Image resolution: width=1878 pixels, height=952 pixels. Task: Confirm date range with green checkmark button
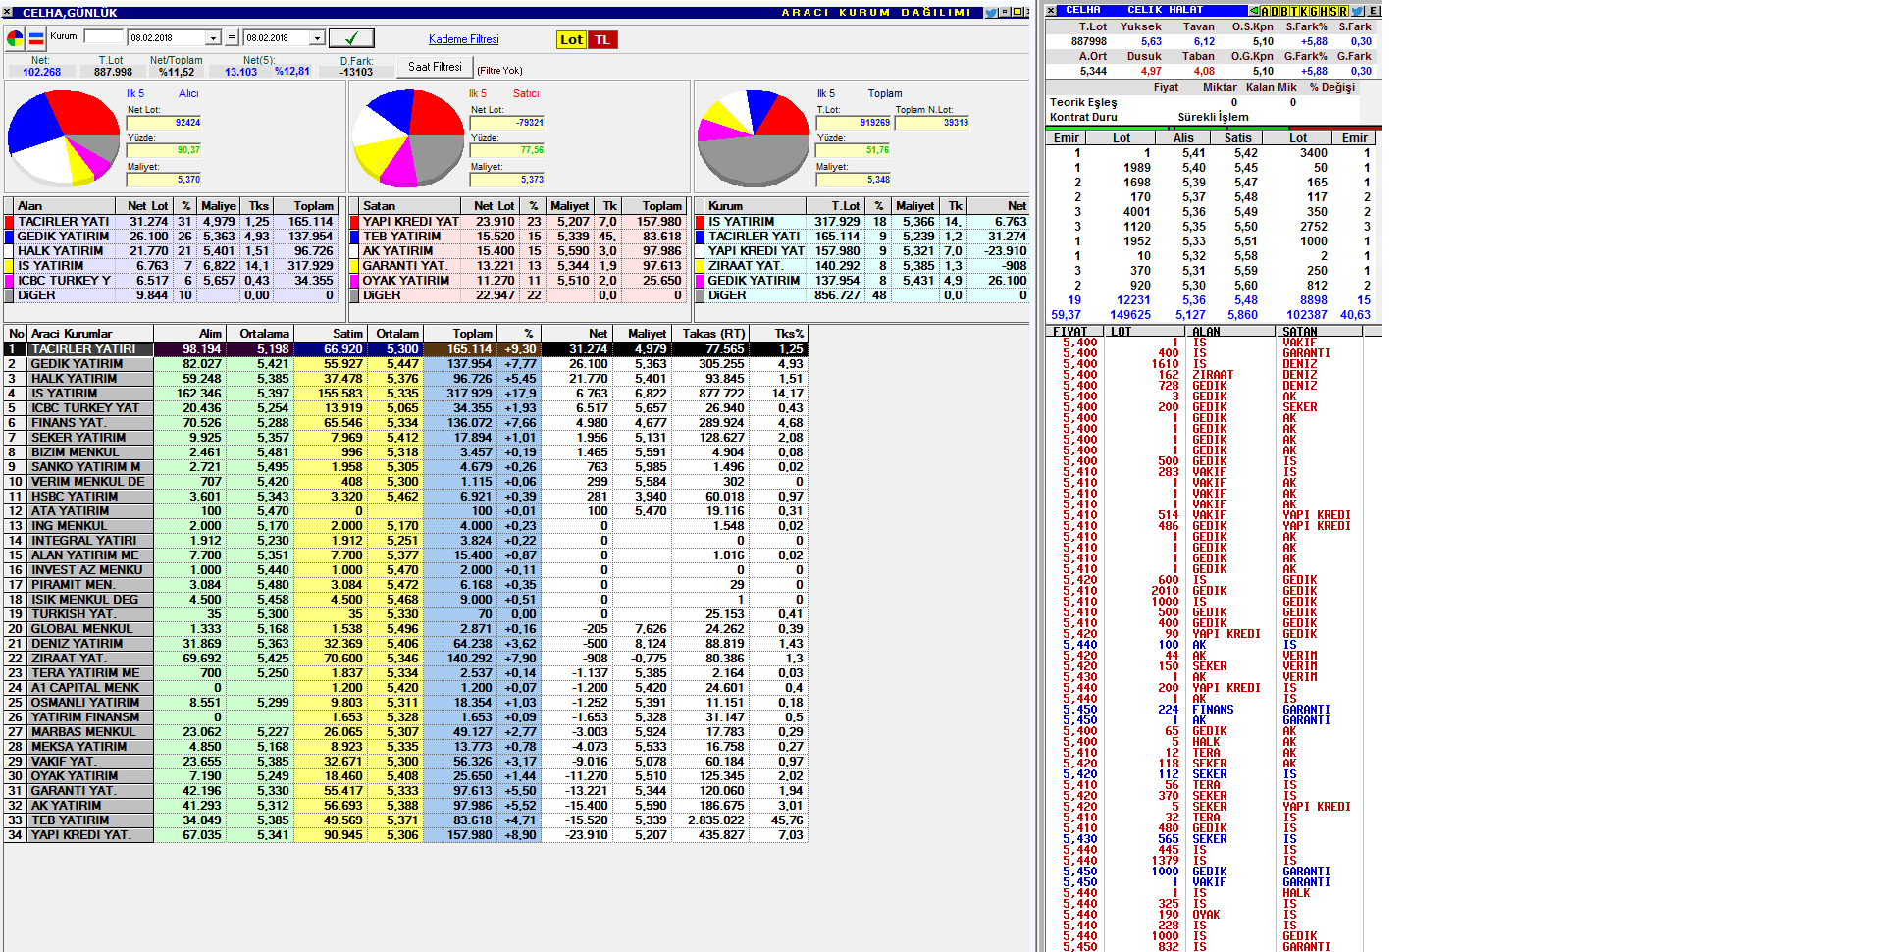coord(351,38)
